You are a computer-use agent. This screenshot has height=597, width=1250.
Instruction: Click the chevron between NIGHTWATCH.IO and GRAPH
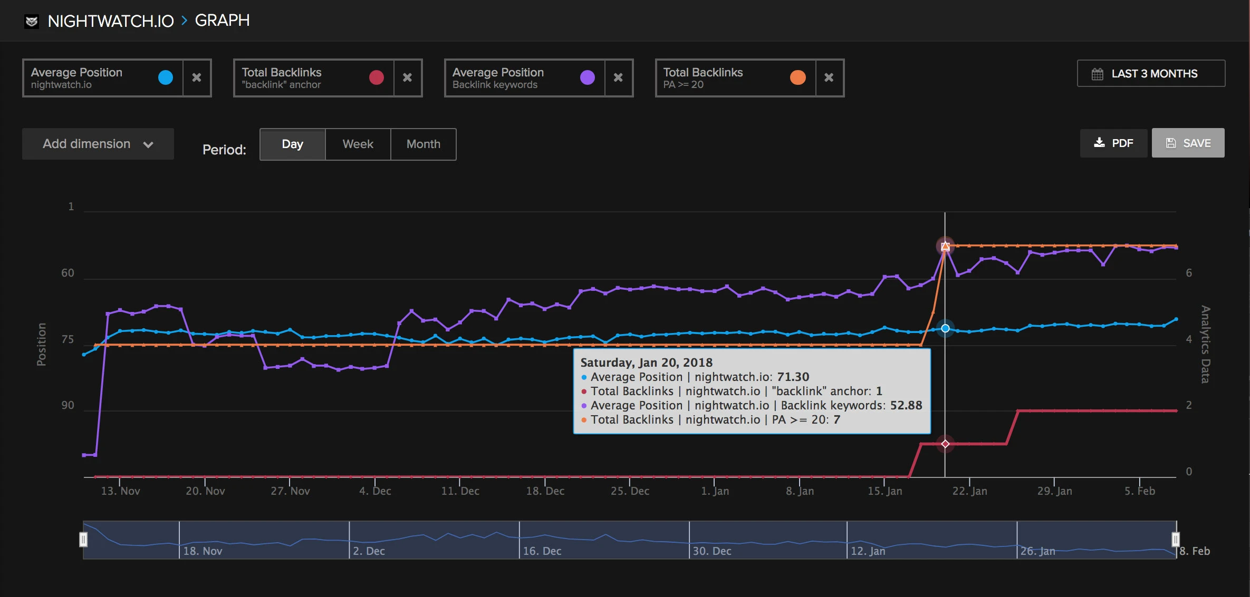coord(184,21)
